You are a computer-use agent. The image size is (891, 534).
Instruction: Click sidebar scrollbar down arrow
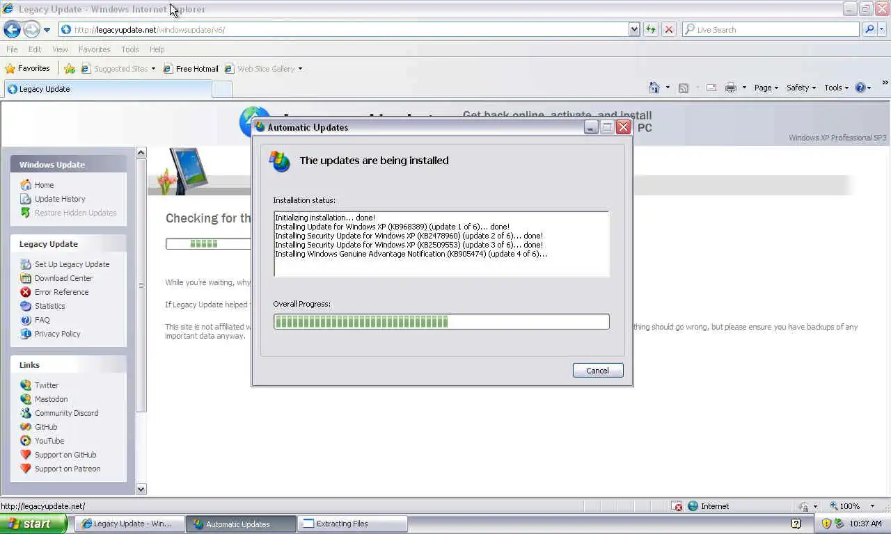pos(141,489)
